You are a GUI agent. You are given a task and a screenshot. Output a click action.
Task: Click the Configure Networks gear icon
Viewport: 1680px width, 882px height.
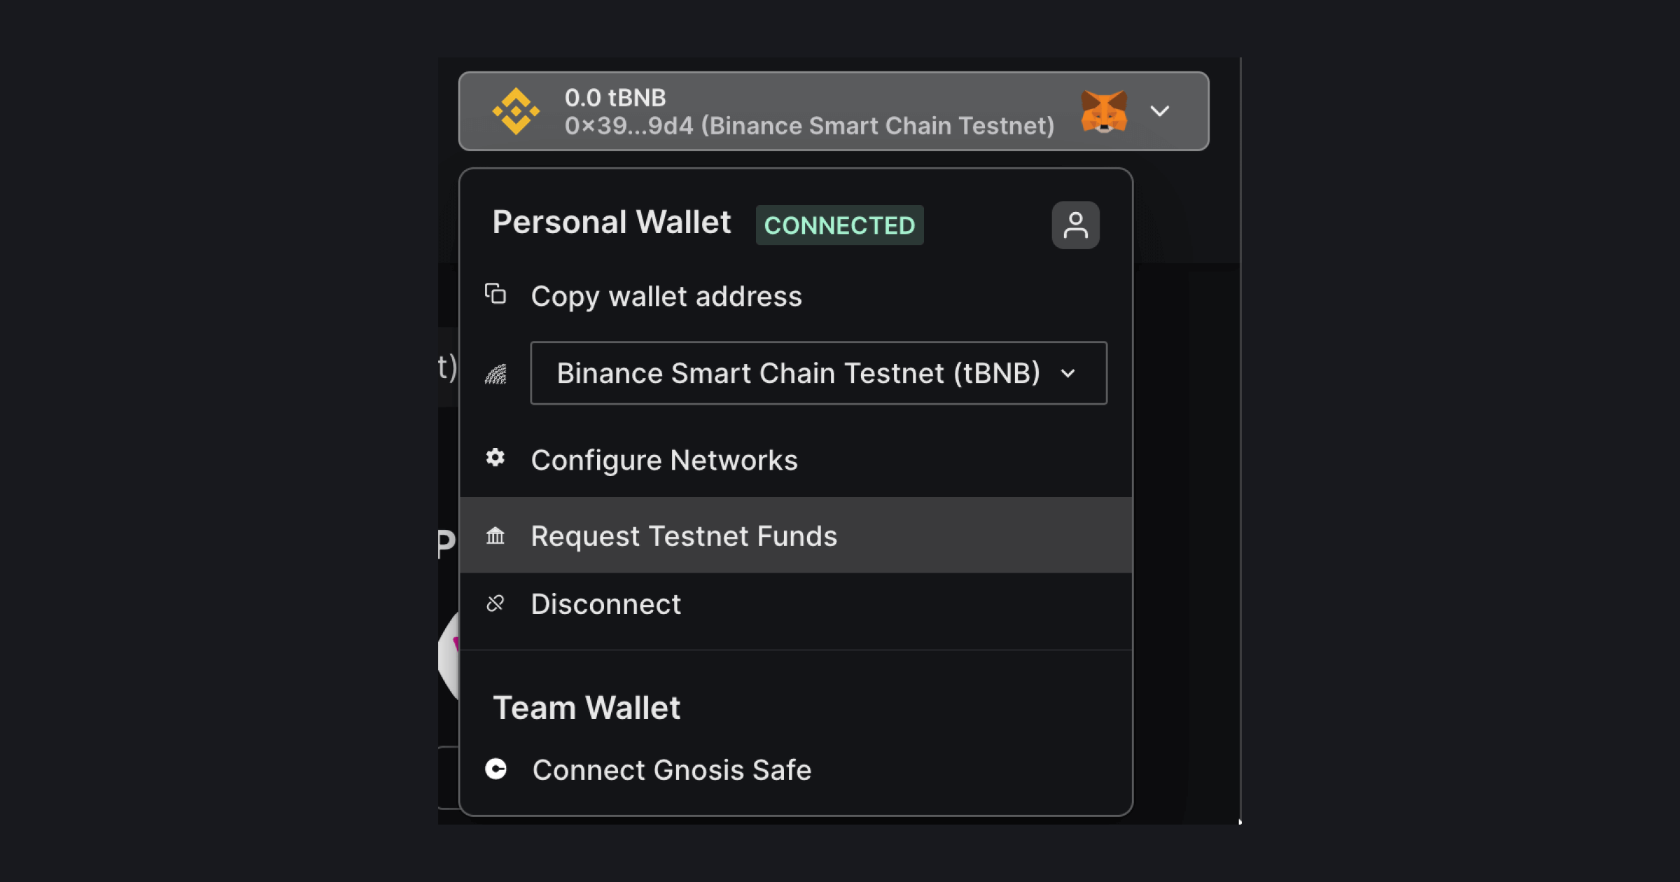[496, 458]
